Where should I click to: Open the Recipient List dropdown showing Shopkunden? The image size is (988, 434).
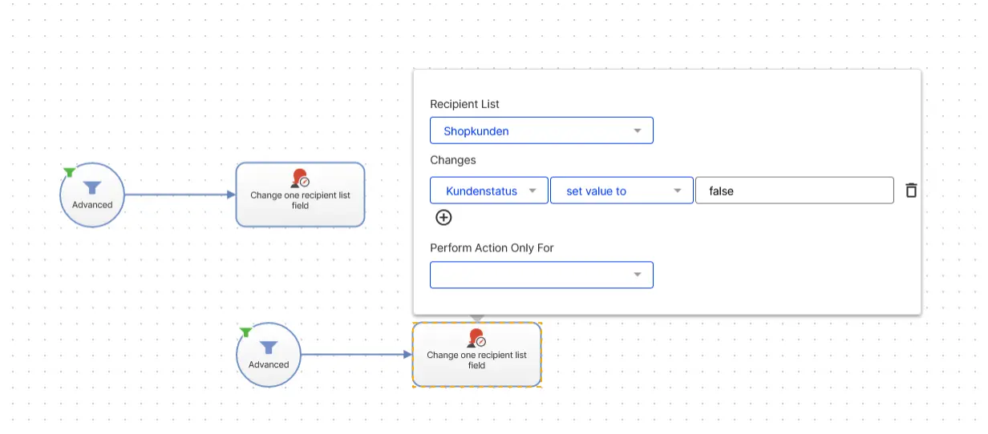click(541, 131)
